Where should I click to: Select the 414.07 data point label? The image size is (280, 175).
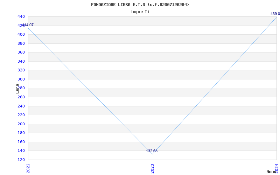28,25
